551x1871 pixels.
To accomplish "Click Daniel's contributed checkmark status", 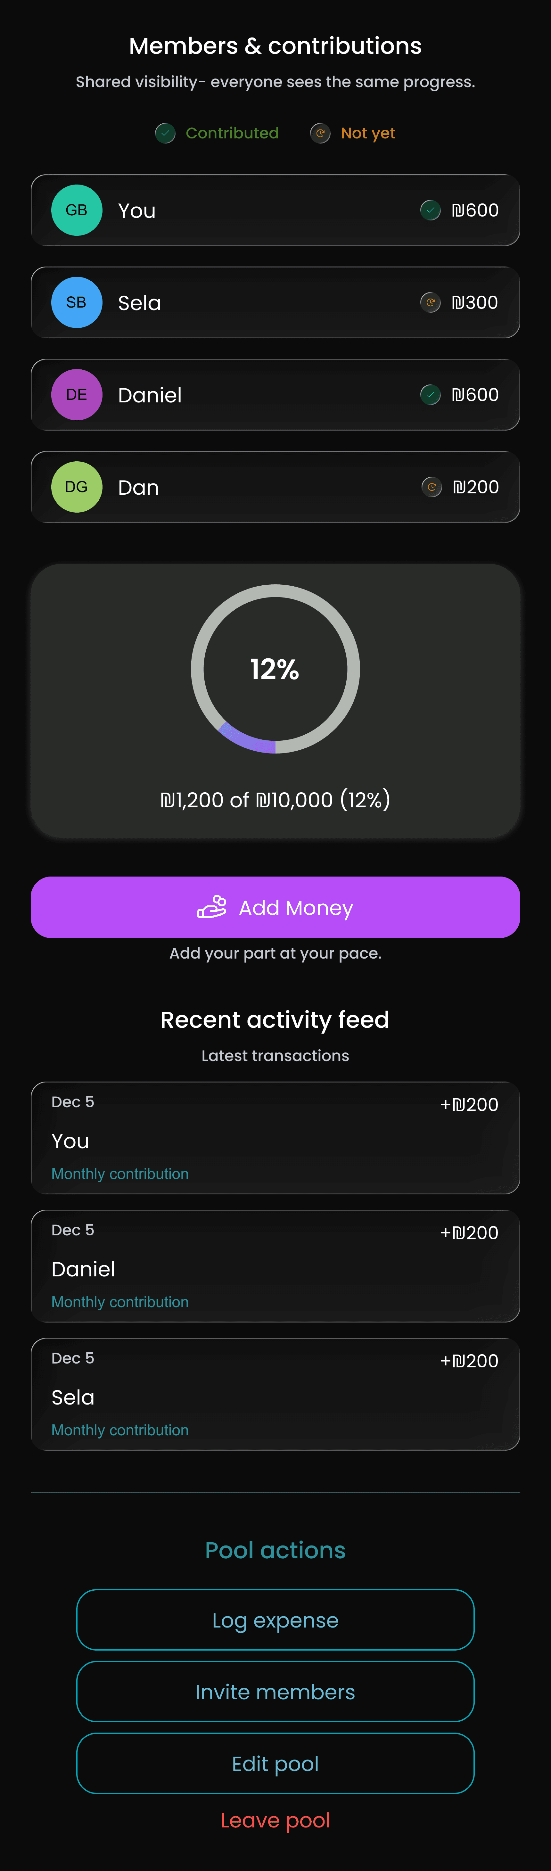I will (431, 394).
